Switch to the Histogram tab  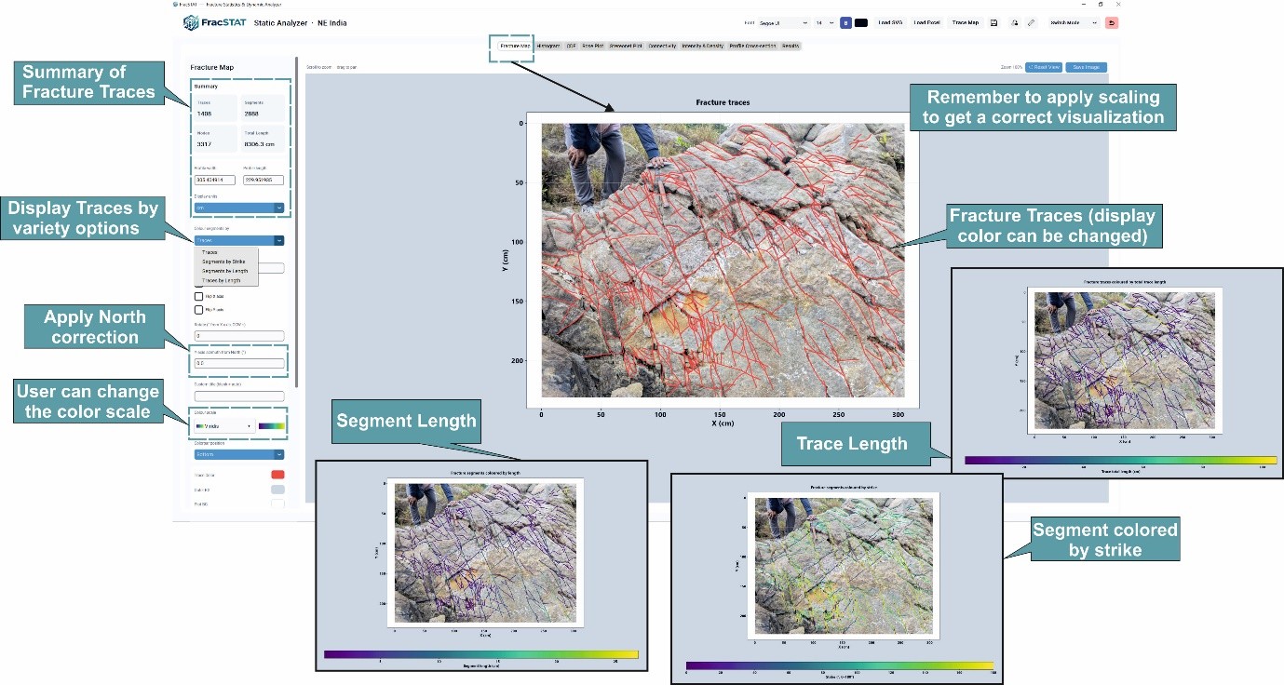point(548,46)
